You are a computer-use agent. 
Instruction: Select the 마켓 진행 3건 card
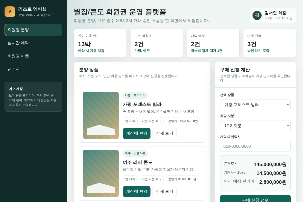point(269,43)
